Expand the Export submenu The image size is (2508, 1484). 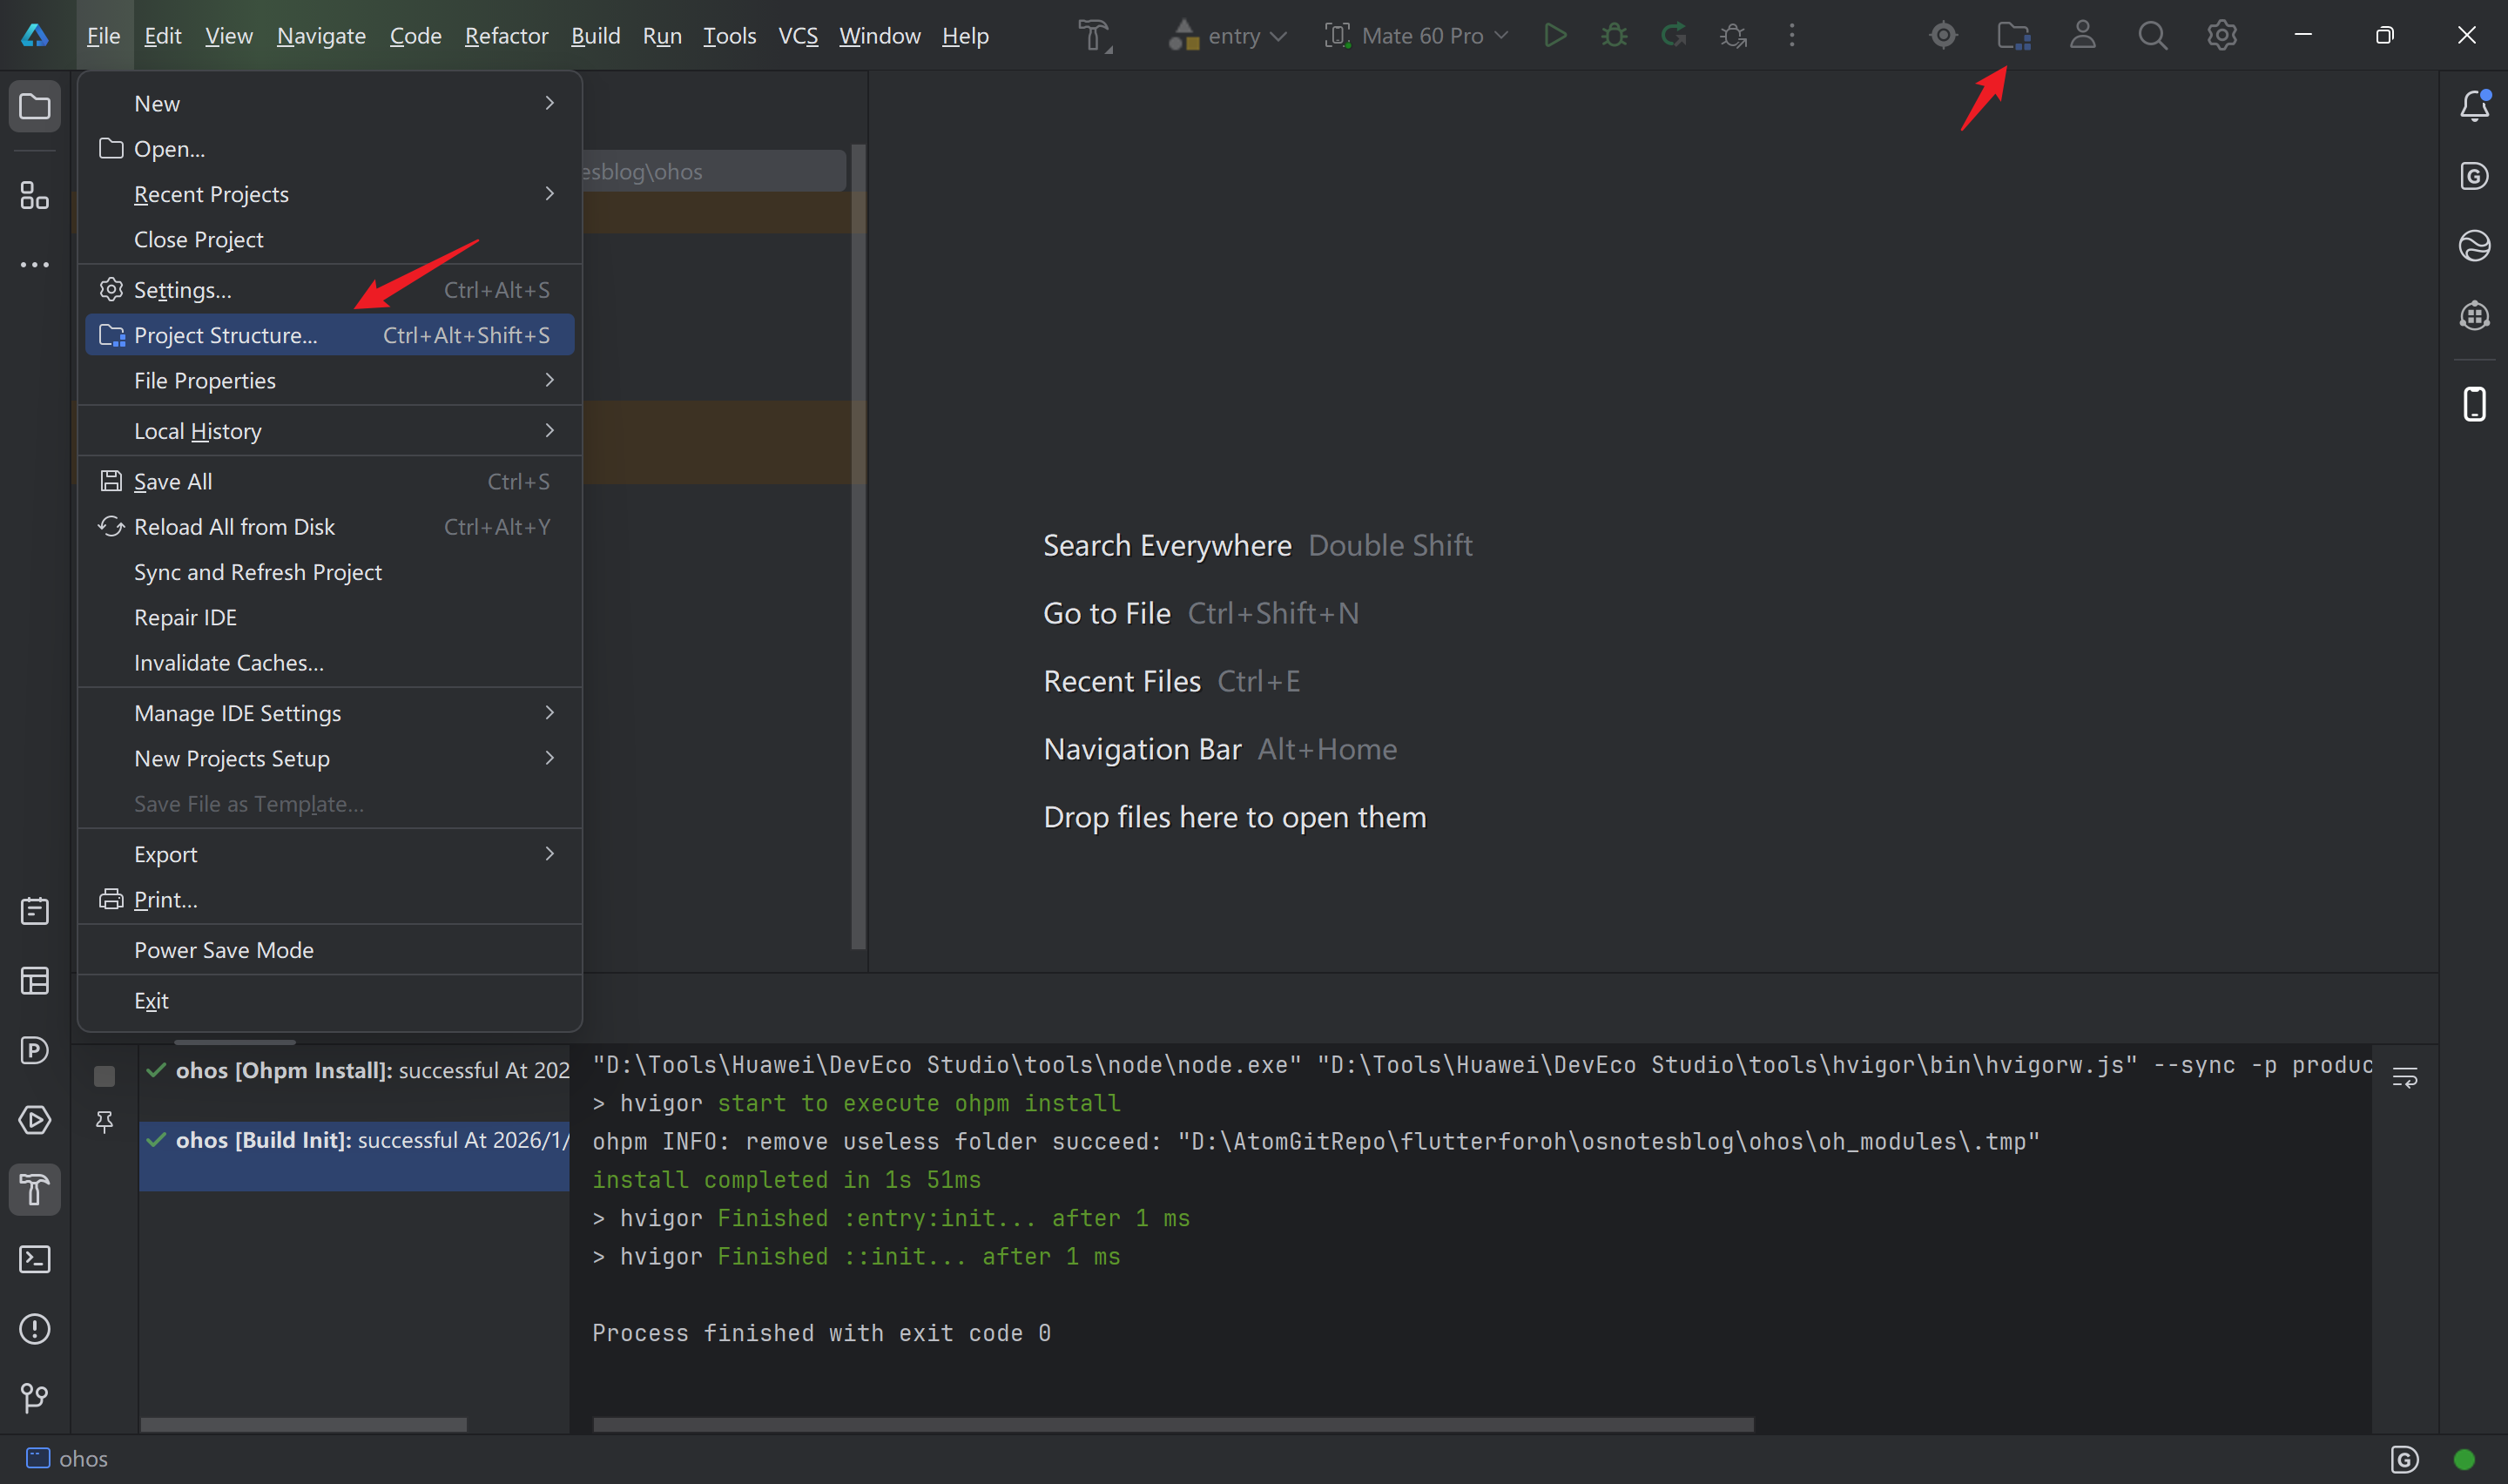click(330, 854)
